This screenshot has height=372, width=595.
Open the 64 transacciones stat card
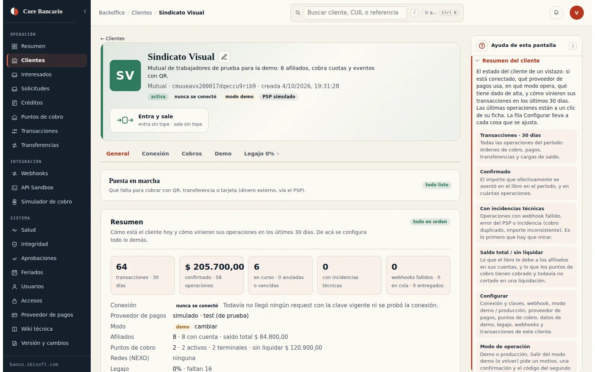point(142,275)
